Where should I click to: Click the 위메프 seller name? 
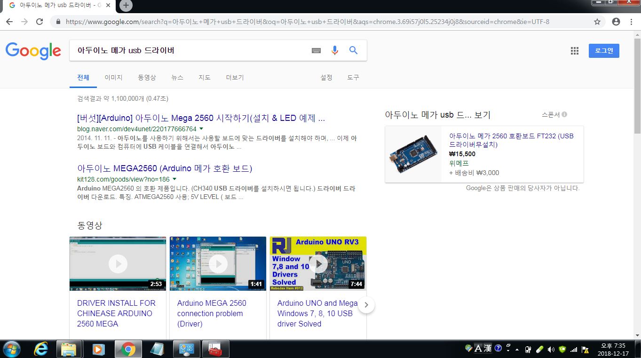[x=459, y=163]
